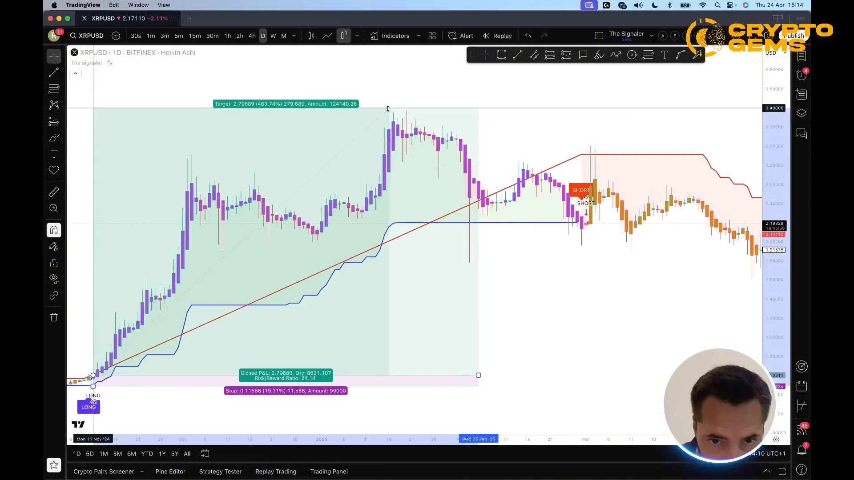Screen dimensions: 854x480
Task: Select the 30s timeframe
Action: [136, 36]
